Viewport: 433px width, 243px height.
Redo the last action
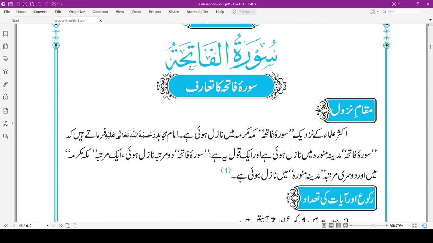pos(46,4)
